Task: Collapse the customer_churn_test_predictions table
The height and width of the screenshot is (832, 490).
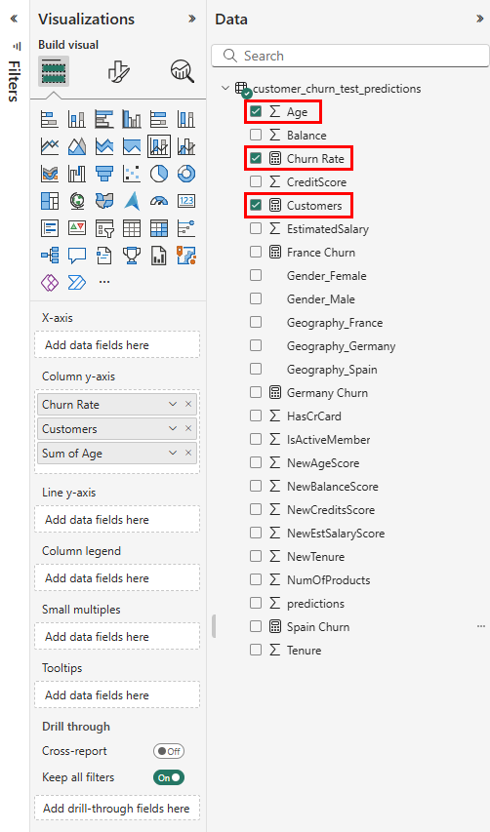Action: [x=225, y=88]
